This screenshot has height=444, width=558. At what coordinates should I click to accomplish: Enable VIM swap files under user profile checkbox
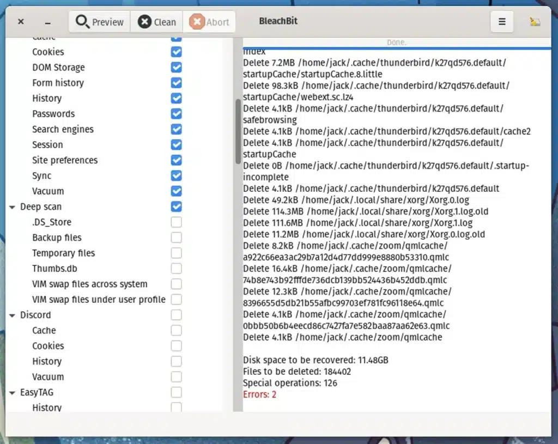click(176, 300)
